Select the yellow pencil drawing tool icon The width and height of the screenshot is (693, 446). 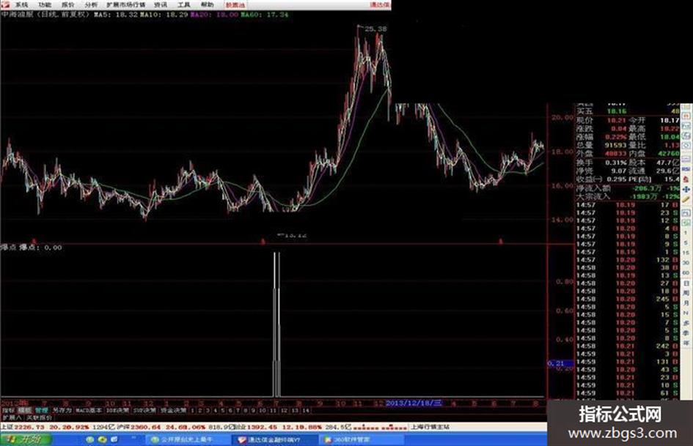pyautogui.click(x=686, y=200)
